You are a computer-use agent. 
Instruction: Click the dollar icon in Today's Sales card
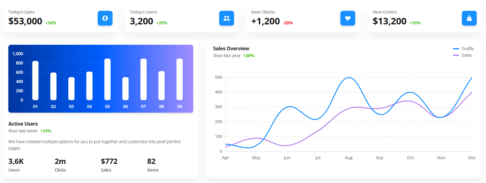coord(105,18)
